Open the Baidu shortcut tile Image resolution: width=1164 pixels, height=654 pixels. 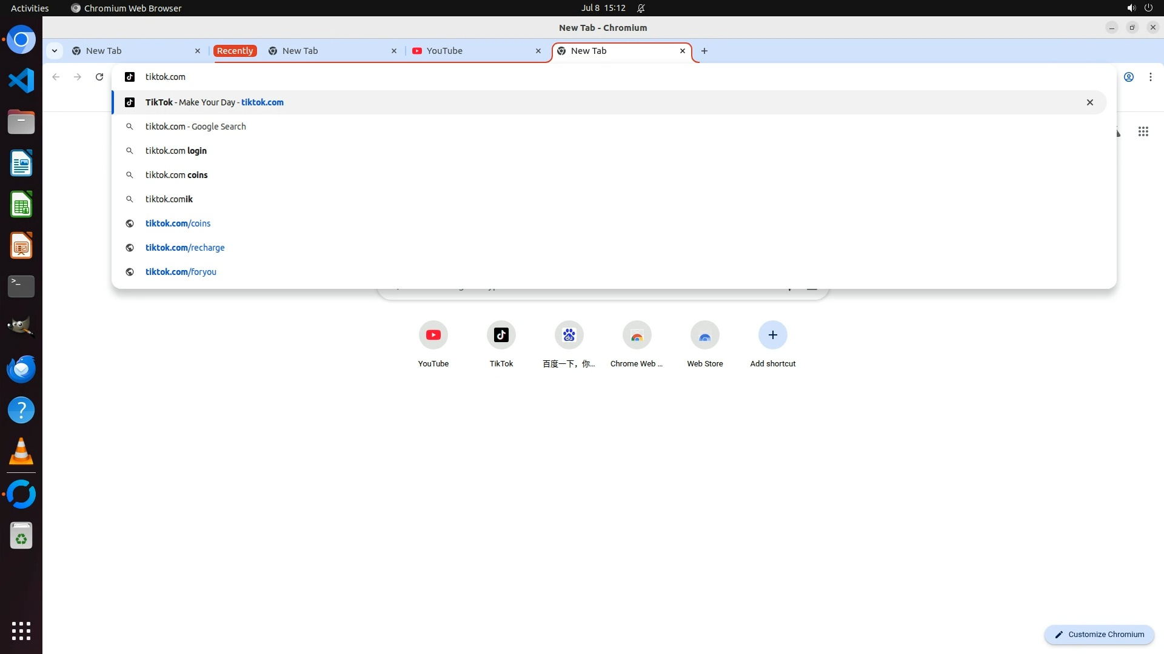pos(569,335)
